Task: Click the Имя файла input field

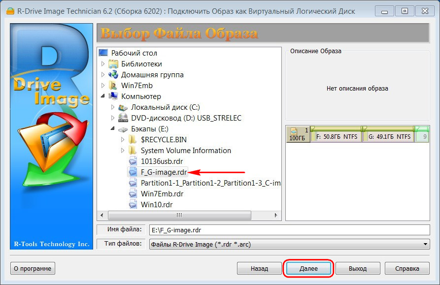Action: (290, 230)
